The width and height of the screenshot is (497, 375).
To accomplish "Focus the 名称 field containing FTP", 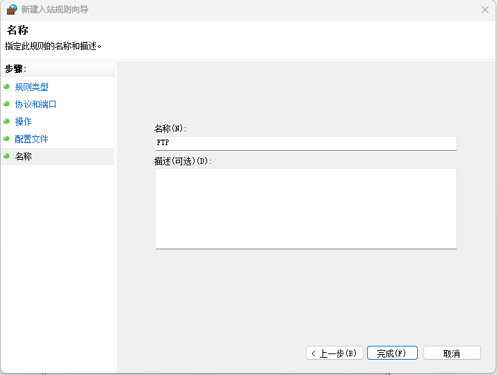I will point(306,143).
